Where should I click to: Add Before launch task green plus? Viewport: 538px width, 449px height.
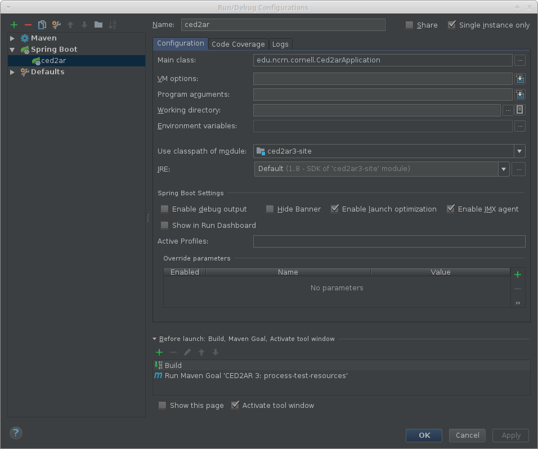coord(159,352)
